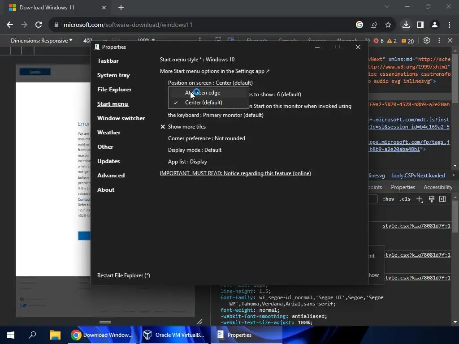Select 'At screen edge' menu option
Viewport: 459px width, 344px height.
(x=208, y=93)
